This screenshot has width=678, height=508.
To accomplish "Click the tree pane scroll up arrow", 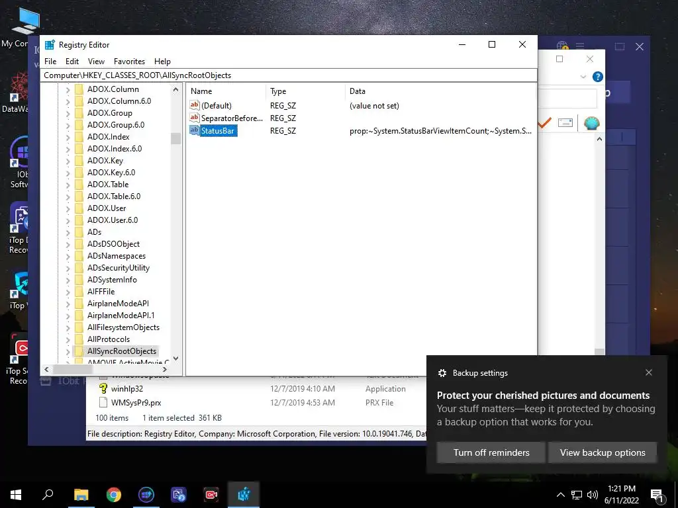I will pos(175,90).
